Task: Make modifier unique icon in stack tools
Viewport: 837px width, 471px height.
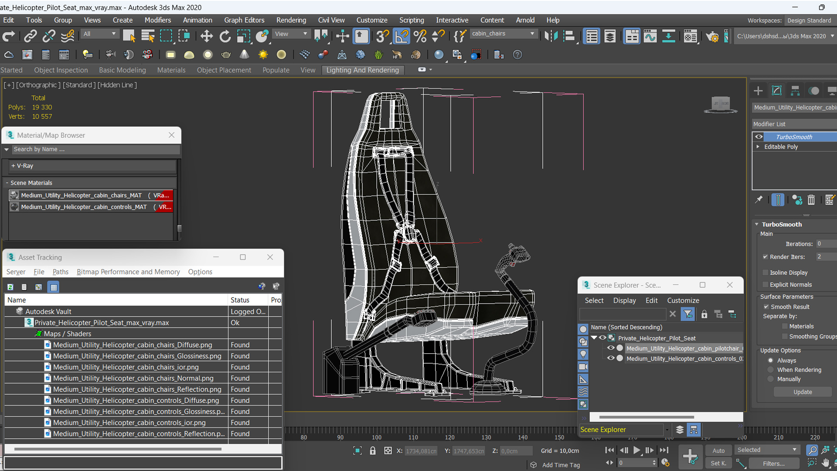Action: [x=797, y=200]
